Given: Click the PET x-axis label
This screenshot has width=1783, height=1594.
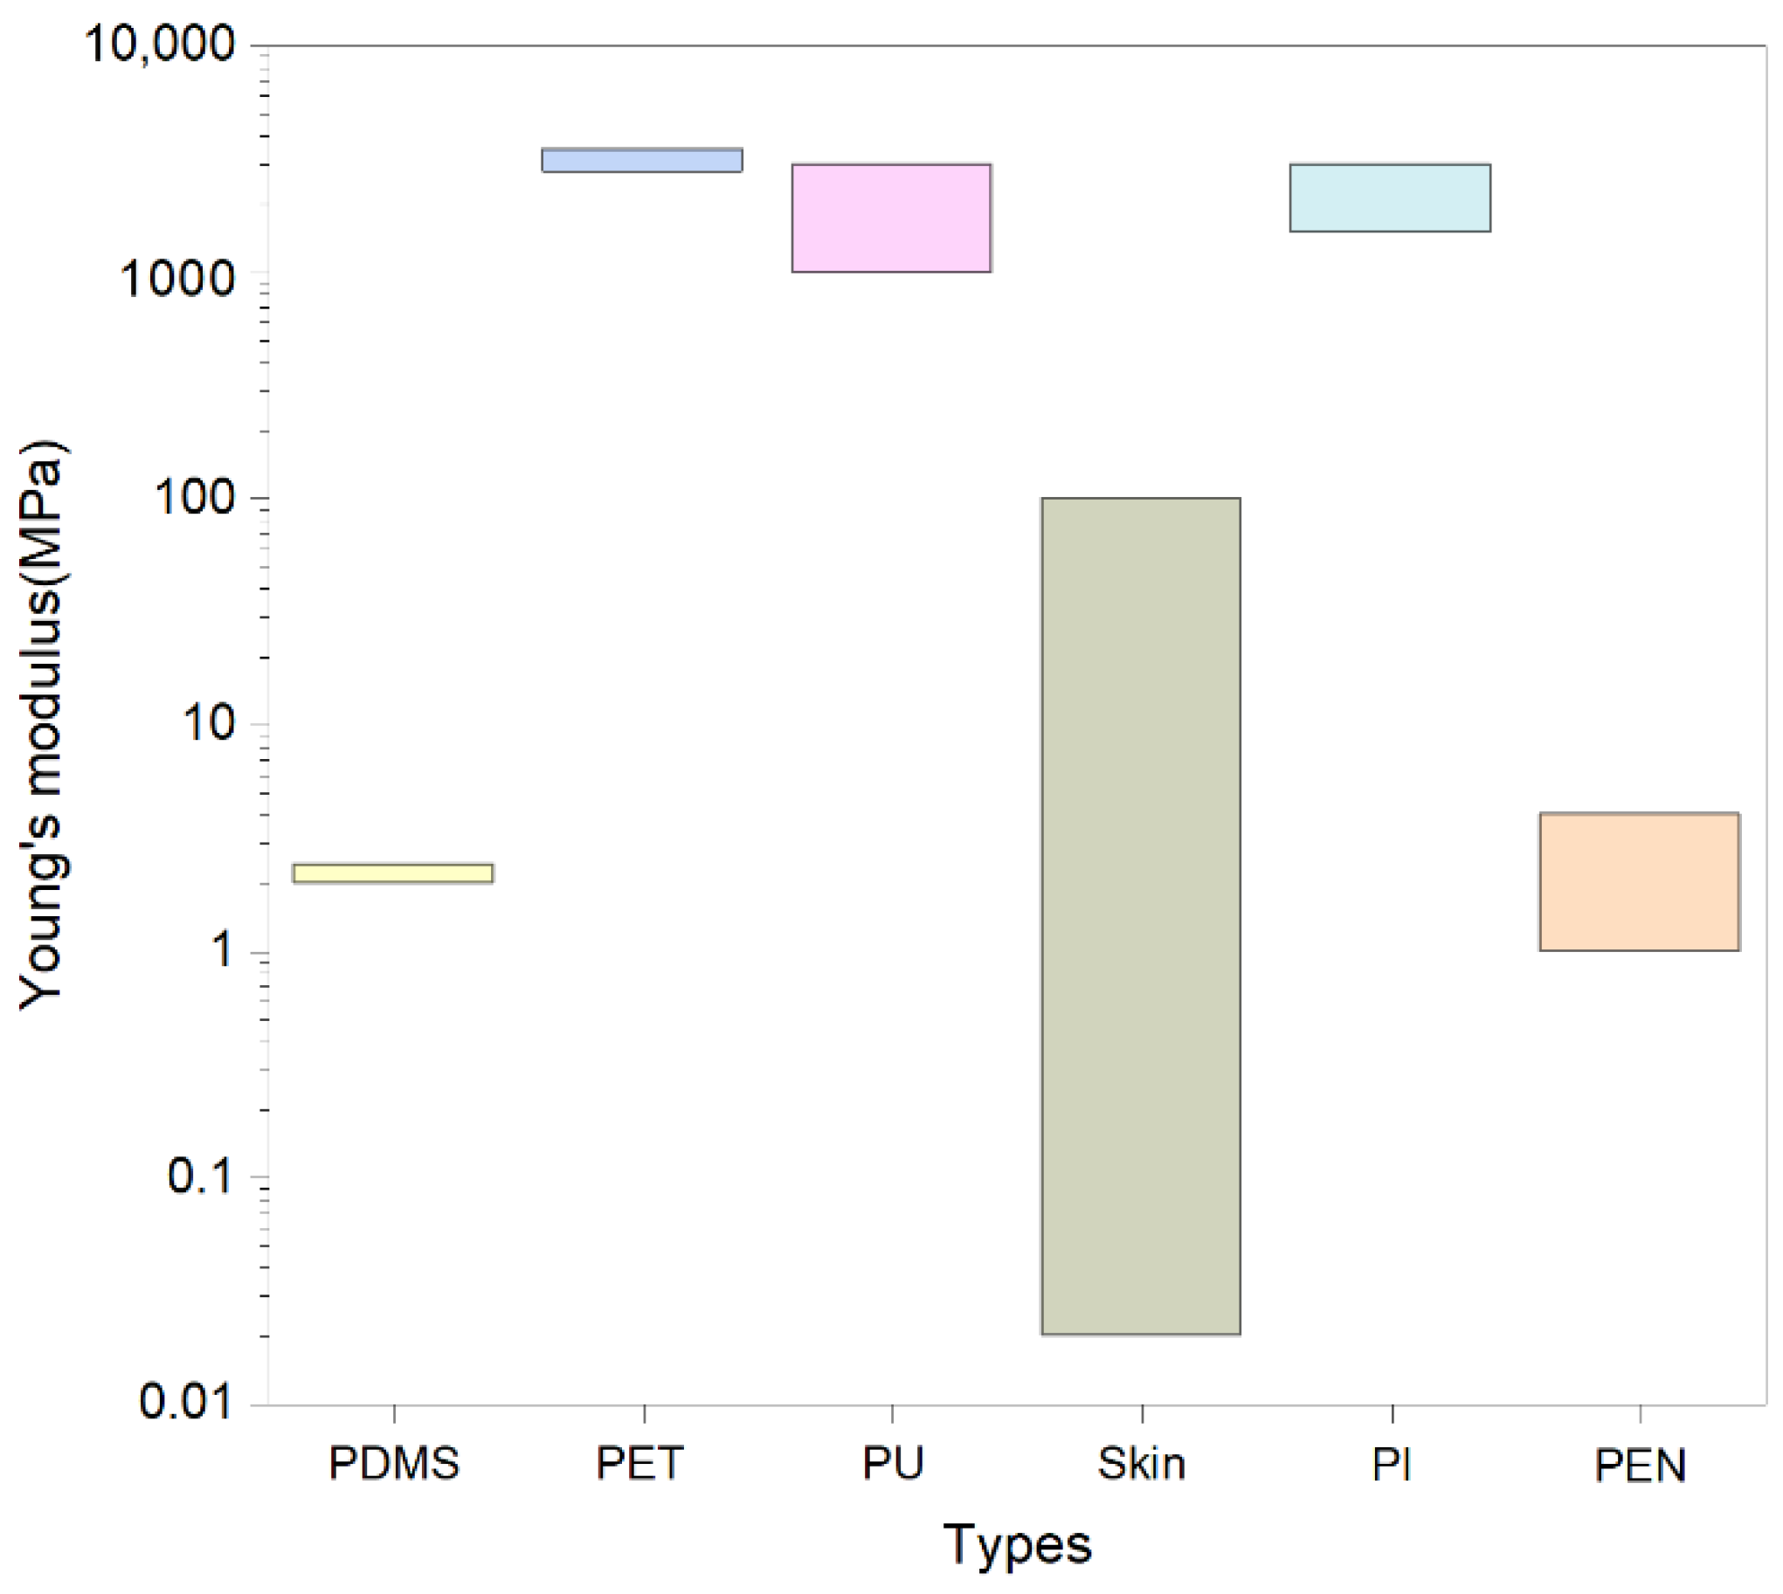Looking at the screenshot, I should [x=639, y=1464].
